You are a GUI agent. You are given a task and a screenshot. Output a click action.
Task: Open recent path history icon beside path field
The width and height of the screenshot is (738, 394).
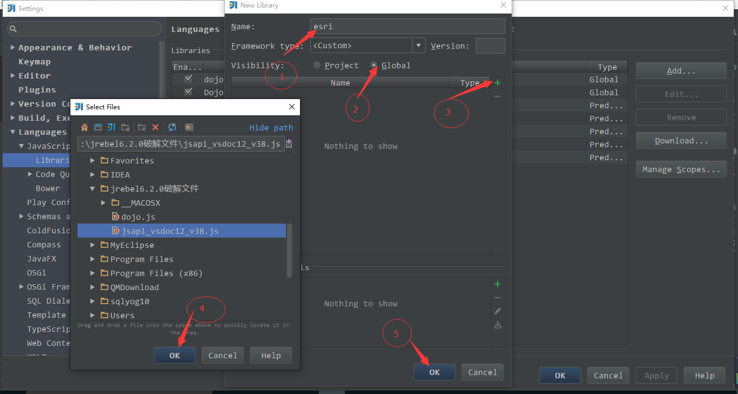289,143
